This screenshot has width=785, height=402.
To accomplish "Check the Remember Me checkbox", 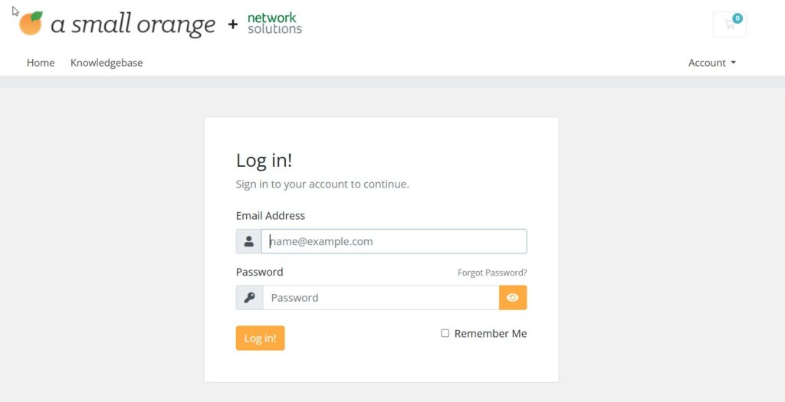I will 445,333.
